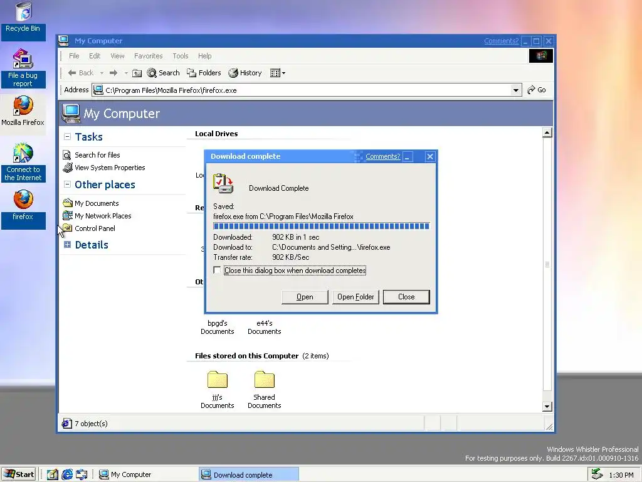Click the Start button

(19, 474)
